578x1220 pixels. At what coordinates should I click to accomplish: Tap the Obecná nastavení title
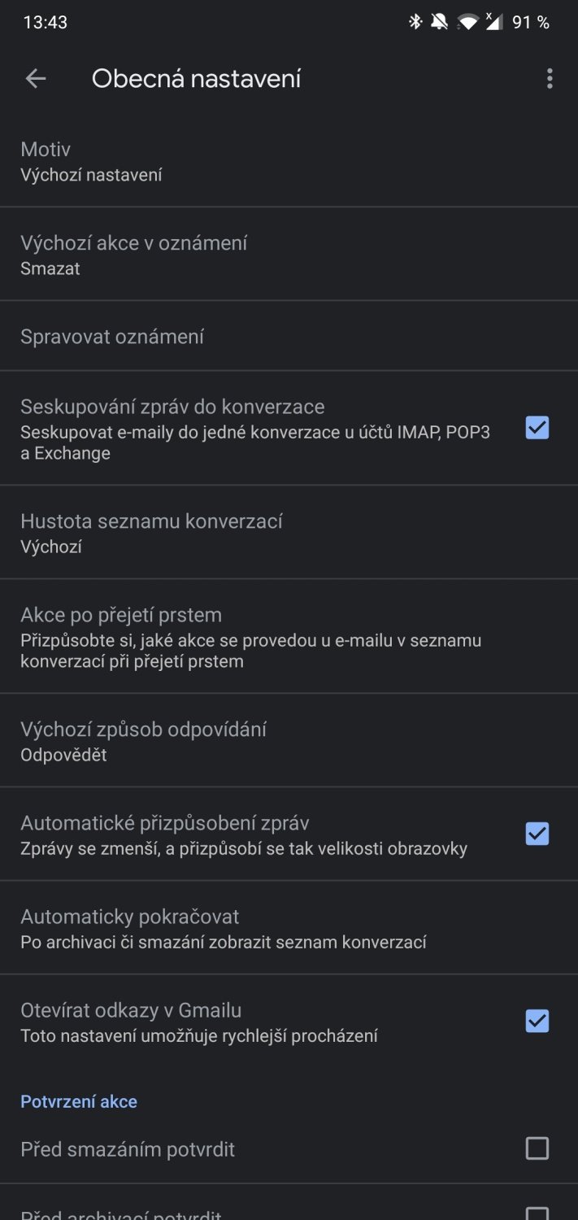196,79
